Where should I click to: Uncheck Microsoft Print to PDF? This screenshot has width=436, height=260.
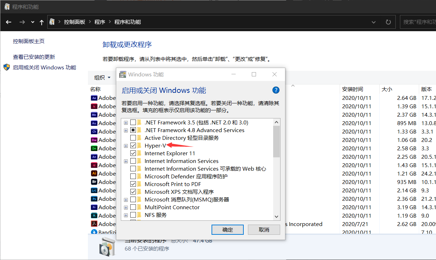(133, 184)
